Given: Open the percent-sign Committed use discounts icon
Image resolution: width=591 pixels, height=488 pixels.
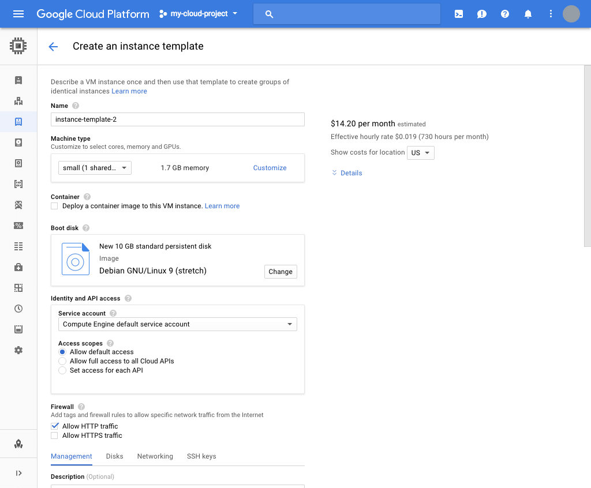Looking at the screenshot, I should click(18, 226).
